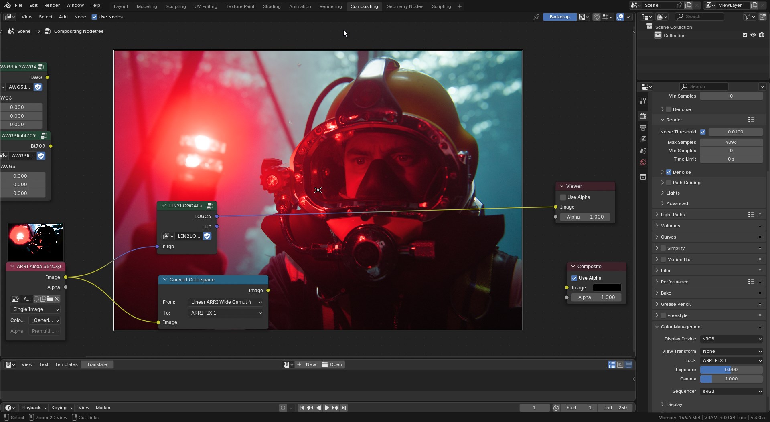Adjust the Exposure slider

click(731, 370)
